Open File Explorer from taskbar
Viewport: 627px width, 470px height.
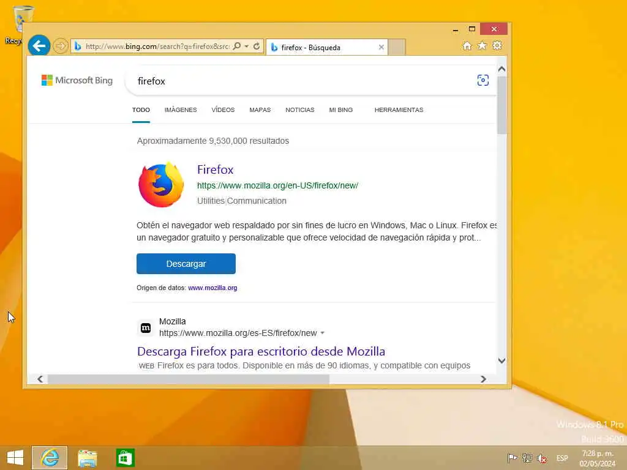click(x=87, y=458)
